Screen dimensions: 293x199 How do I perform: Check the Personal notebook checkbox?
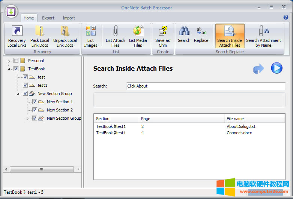tap(16, 61)
